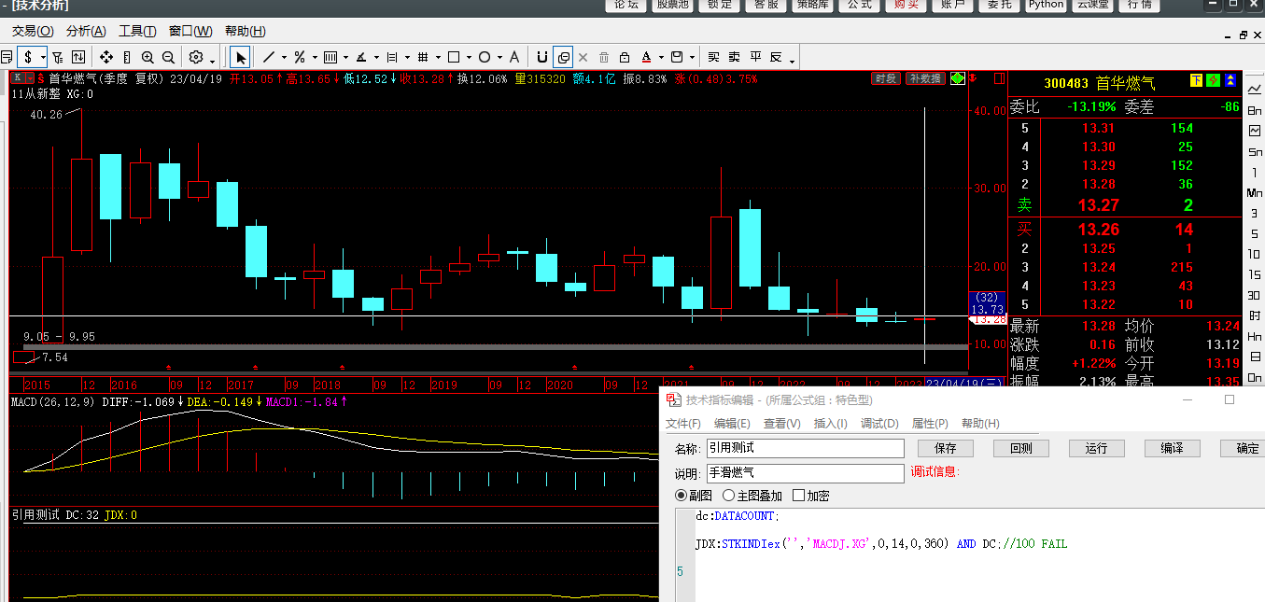
Task: Select the rectangle shape drawing tool
Action: pos(454,57)
